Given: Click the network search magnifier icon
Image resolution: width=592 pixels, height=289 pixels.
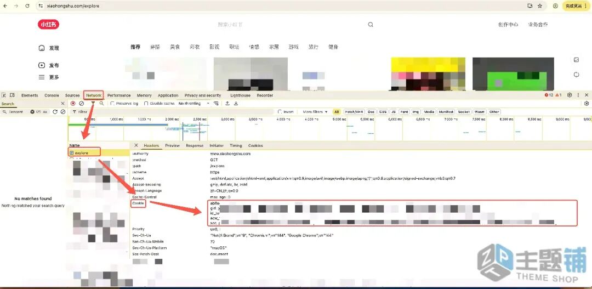Looking at the screenshot, I should click(101, 103).
